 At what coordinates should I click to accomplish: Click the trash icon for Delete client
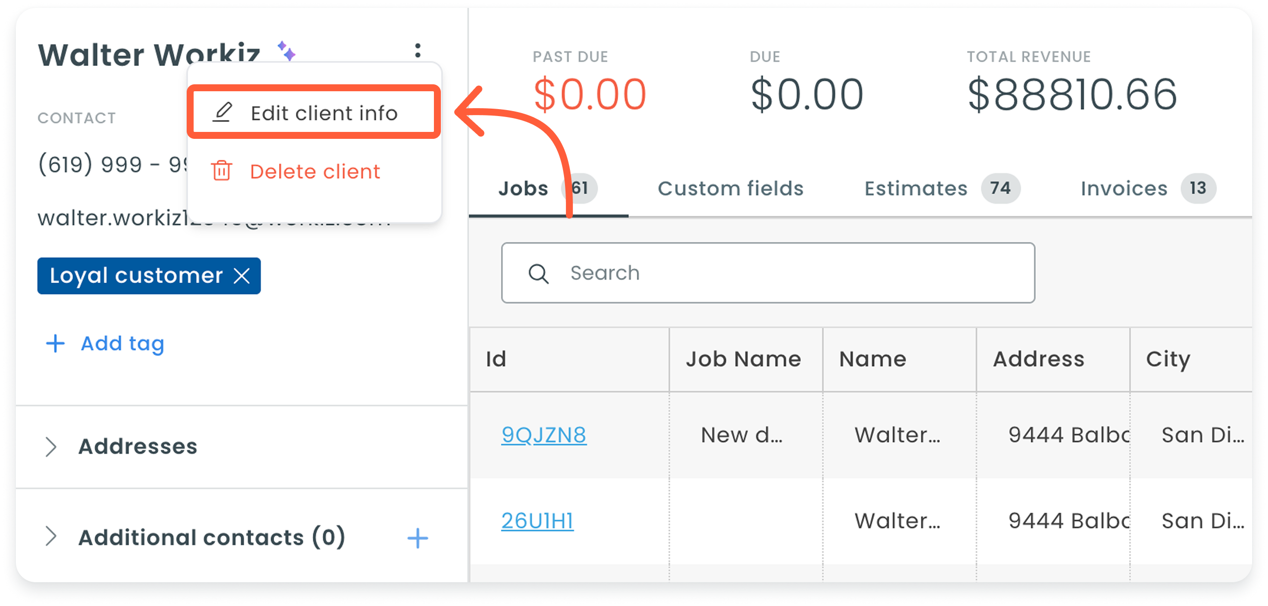[x=221, y=171]
